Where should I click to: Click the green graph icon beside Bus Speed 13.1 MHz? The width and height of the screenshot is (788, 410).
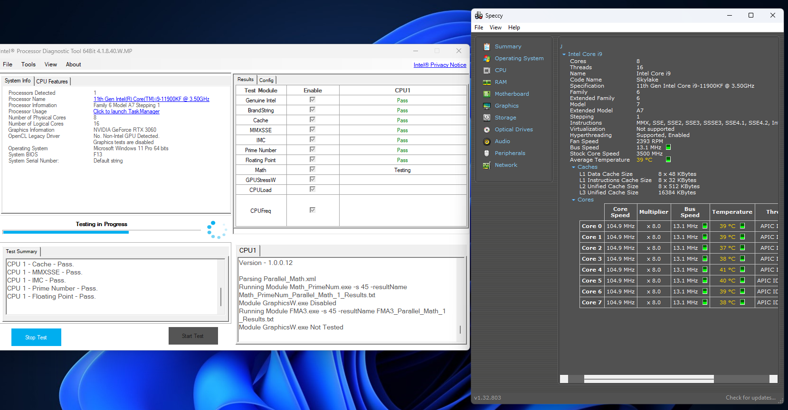(x=668, y=147)
